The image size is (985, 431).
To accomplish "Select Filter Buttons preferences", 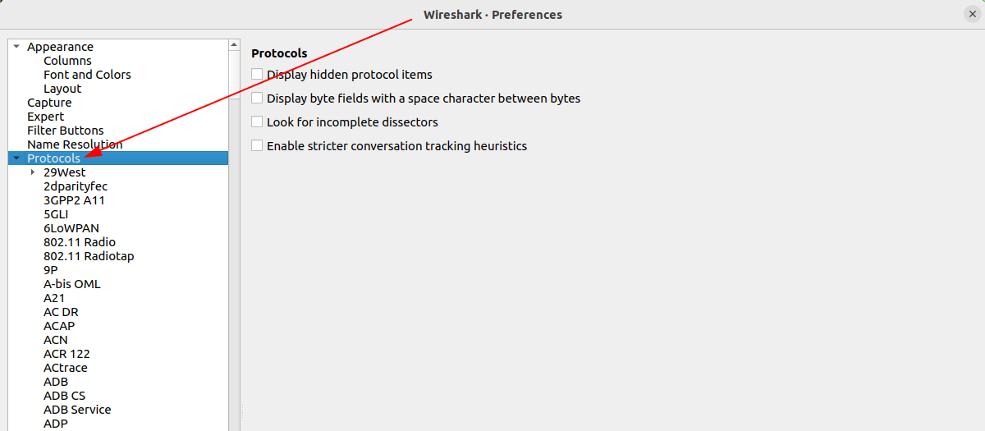I will 65,131.
